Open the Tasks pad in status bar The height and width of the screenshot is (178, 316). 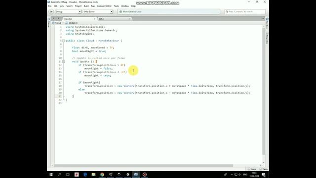pyautogui.click(x=264, y=169)
